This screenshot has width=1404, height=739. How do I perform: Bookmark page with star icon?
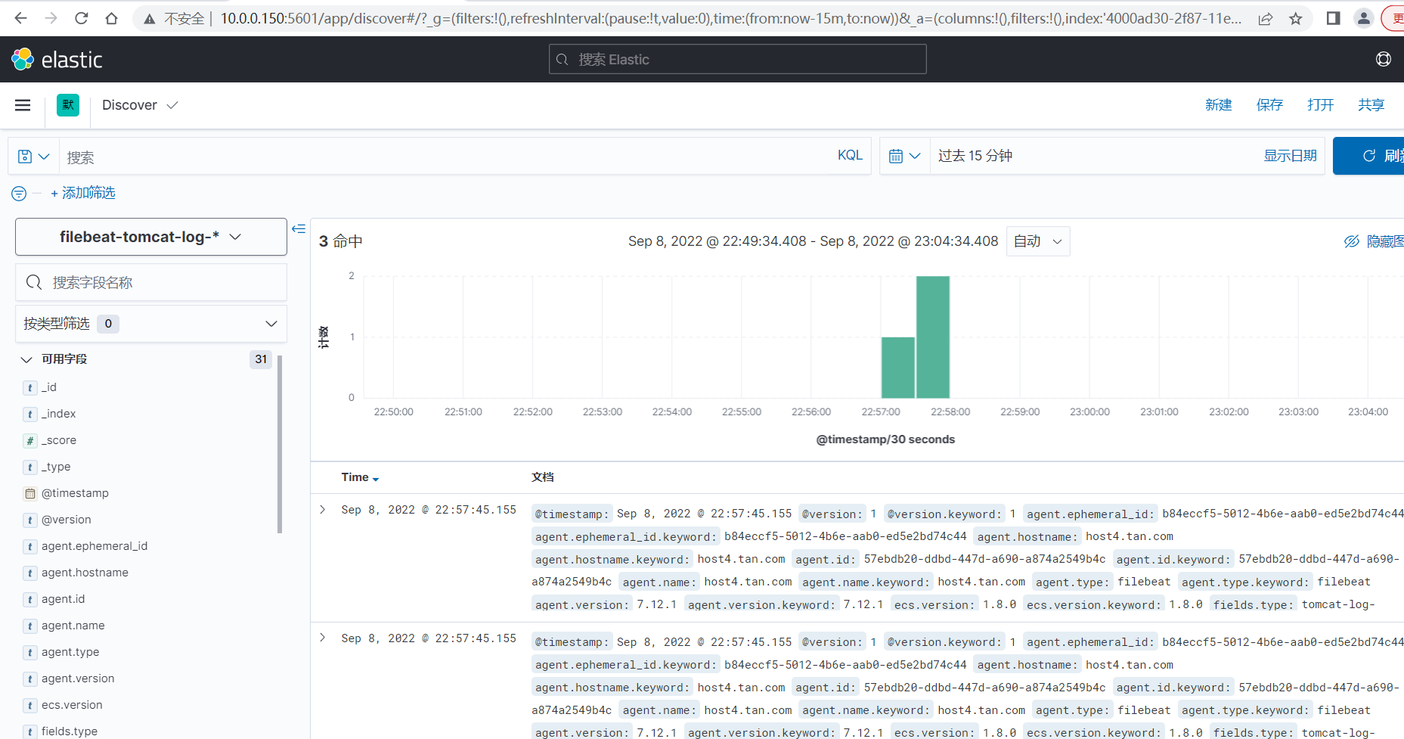point(1295,18)
